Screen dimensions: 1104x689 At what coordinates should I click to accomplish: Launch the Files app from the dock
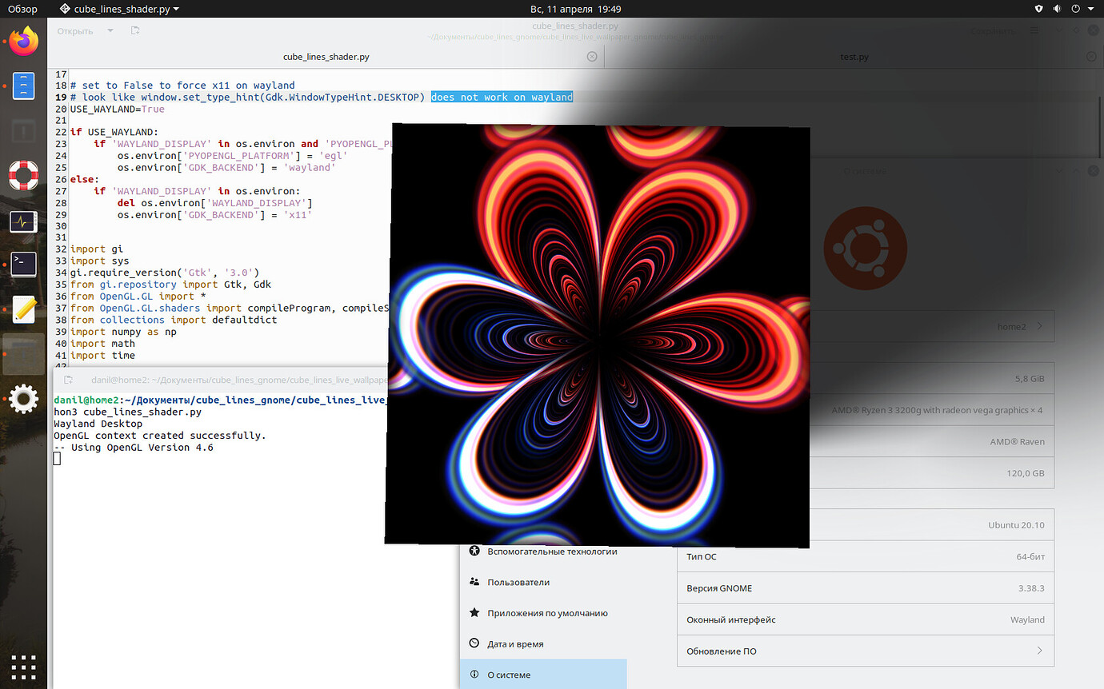coord(22,86)
